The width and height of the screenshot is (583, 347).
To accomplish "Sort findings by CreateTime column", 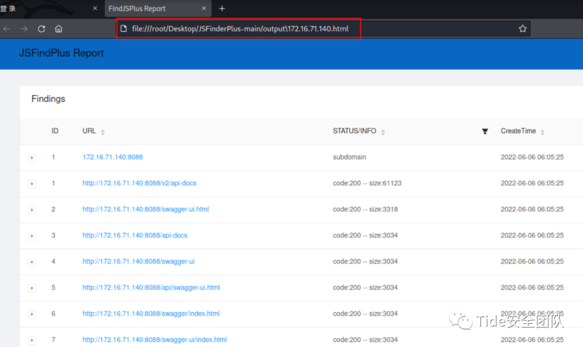I will pos(543,132).
